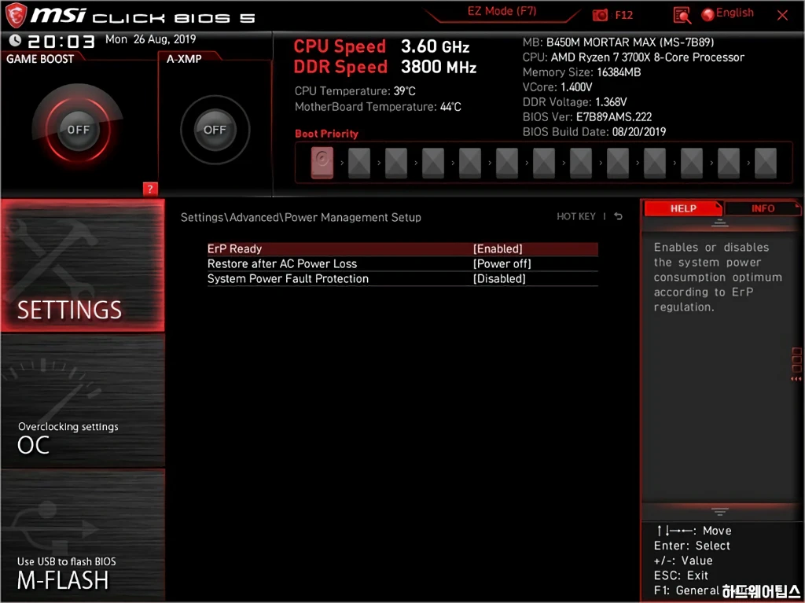The image size is (805, 603).
Task: Switch to the INFO tab
Action: click(x=763, y=208)
